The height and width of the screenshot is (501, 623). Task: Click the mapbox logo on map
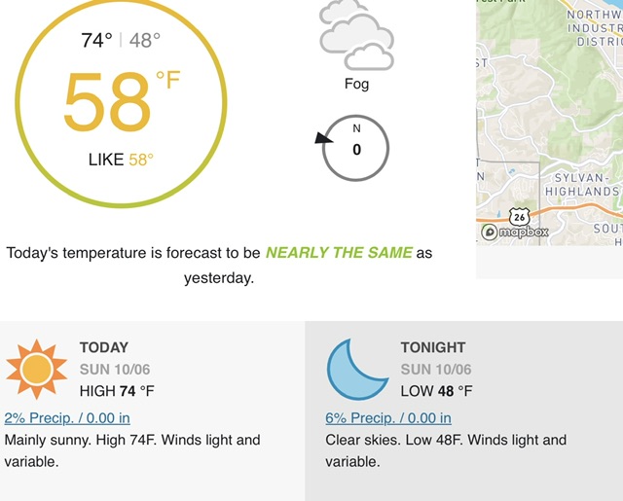[x=515, y=232]
